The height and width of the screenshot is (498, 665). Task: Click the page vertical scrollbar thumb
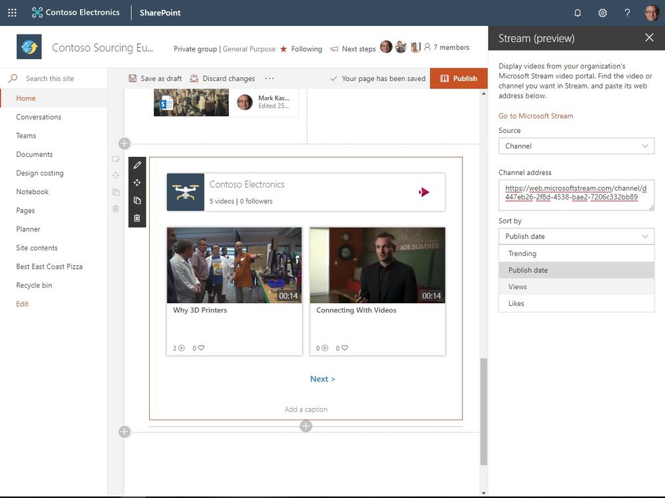click(x=483, y=412)
